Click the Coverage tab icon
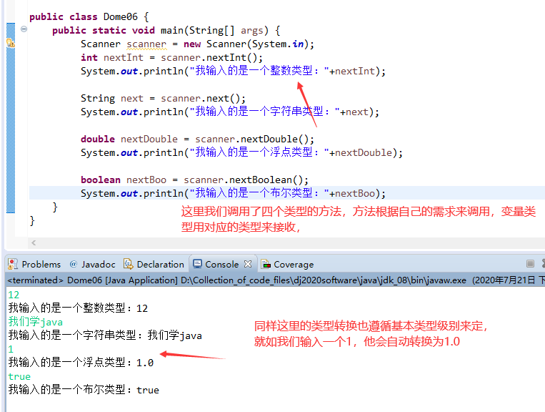The height and width of the screenshot is (412, 545). click(266, 265)
